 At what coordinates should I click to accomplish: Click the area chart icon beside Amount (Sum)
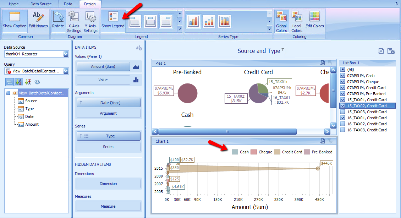point(136,67)
